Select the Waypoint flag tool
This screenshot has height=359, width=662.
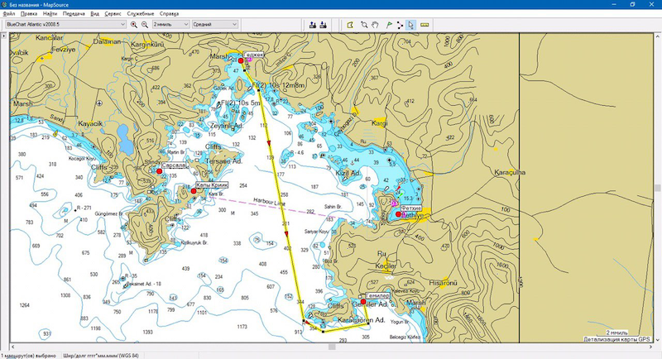(389, 25)
